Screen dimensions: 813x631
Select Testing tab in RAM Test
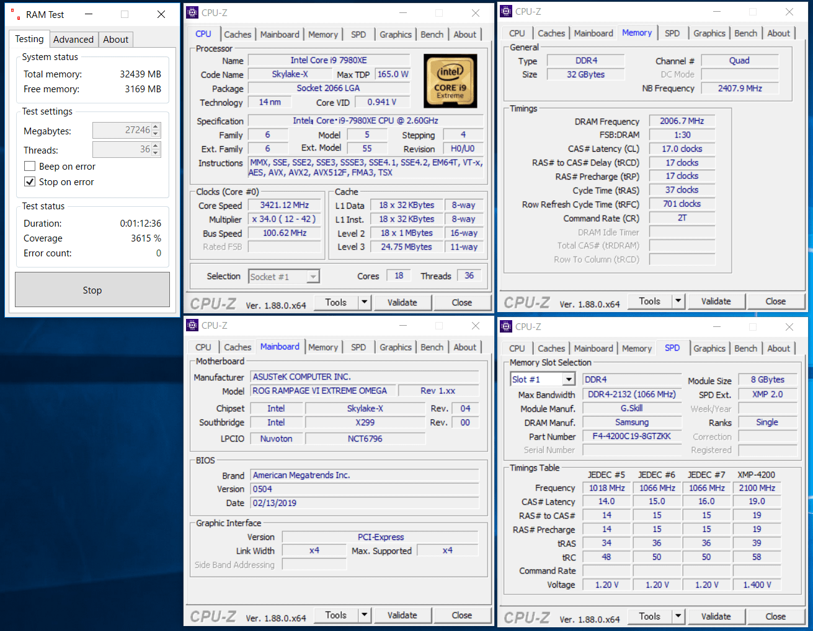(30, 38)
